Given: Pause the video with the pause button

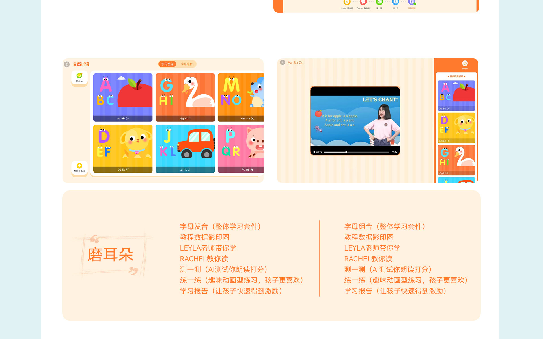Looking at the screenshot, I should click(x=314, y=152).
